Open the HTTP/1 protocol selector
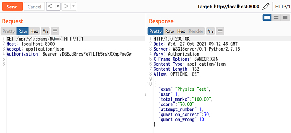 pyautogui.click(x=283, y=7)
